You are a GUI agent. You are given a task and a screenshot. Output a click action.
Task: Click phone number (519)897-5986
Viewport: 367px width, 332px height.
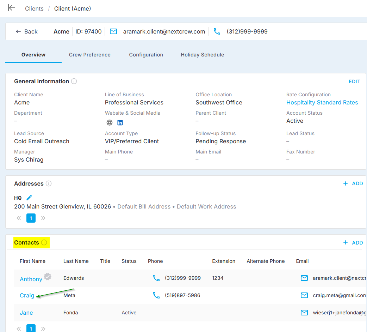click(182, 295)
